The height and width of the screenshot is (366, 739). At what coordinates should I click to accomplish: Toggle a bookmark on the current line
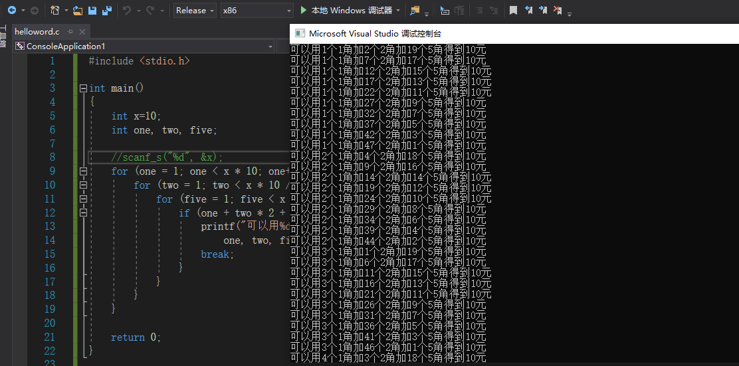514,10
